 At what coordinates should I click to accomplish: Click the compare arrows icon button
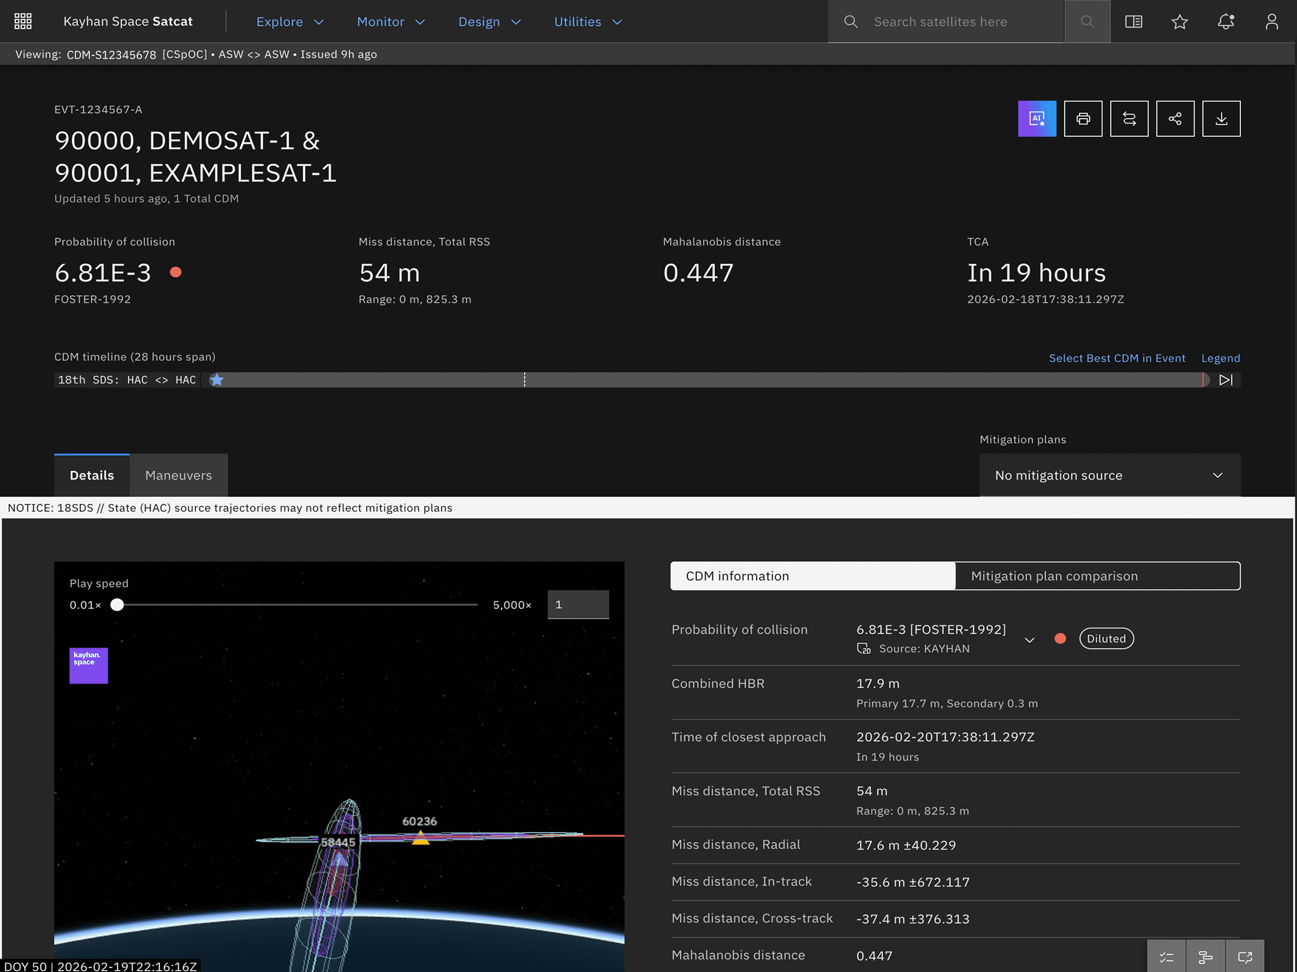1129,119
